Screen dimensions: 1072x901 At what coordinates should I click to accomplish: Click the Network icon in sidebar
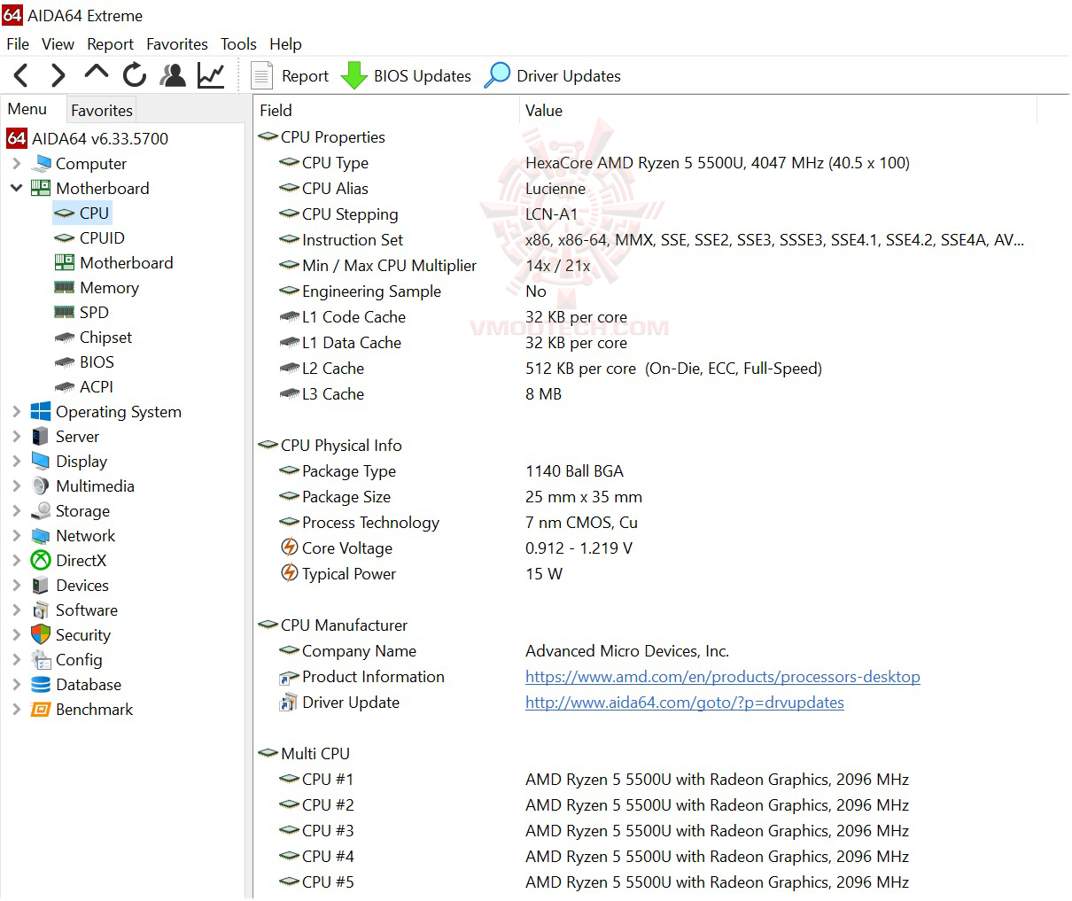tap(41, 535)
